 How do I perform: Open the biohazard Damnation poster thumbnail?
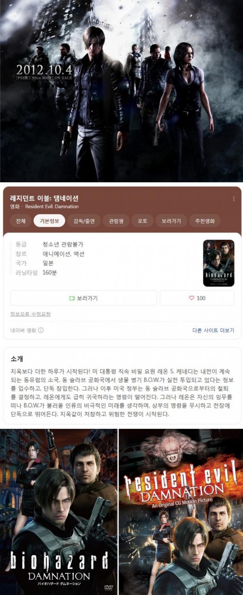tap(219, 263)
